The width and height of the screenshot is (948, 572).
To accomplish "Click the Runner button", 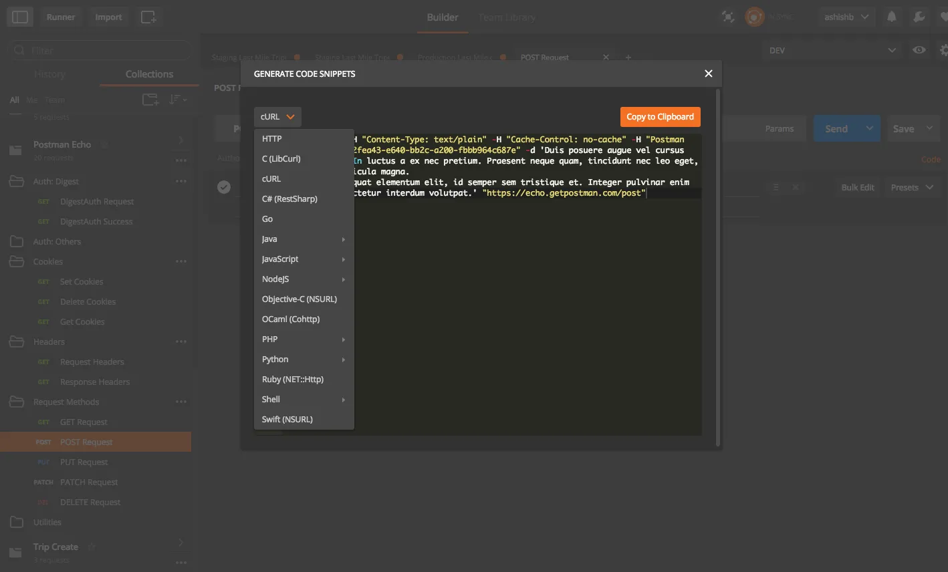I will 61,17.
